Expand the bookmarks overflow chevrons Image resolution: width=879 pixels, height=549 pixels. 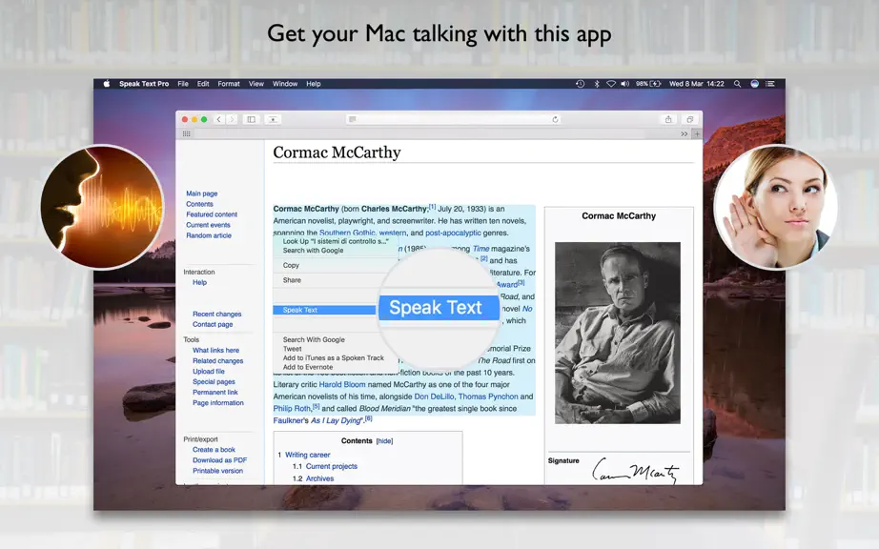[684, 133]
